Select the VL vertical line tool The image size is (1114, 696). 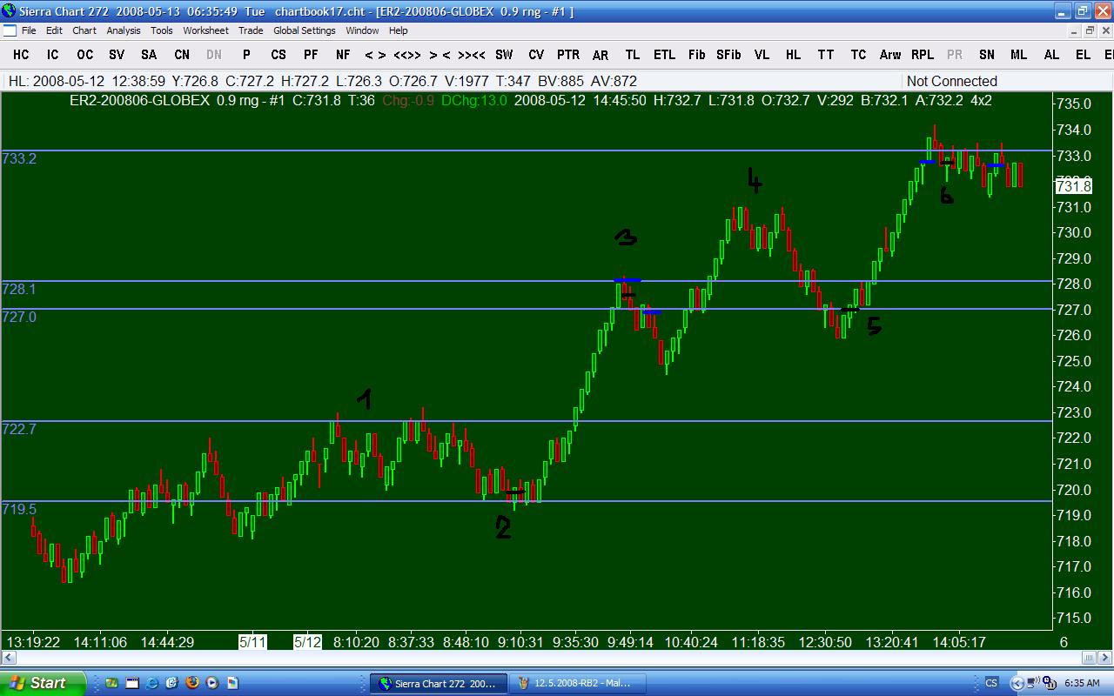click(762, 54)
